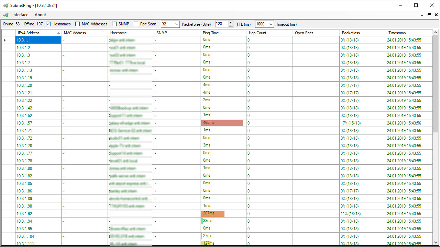Click the SubnetPing icon in the title bar

(5, 5)
